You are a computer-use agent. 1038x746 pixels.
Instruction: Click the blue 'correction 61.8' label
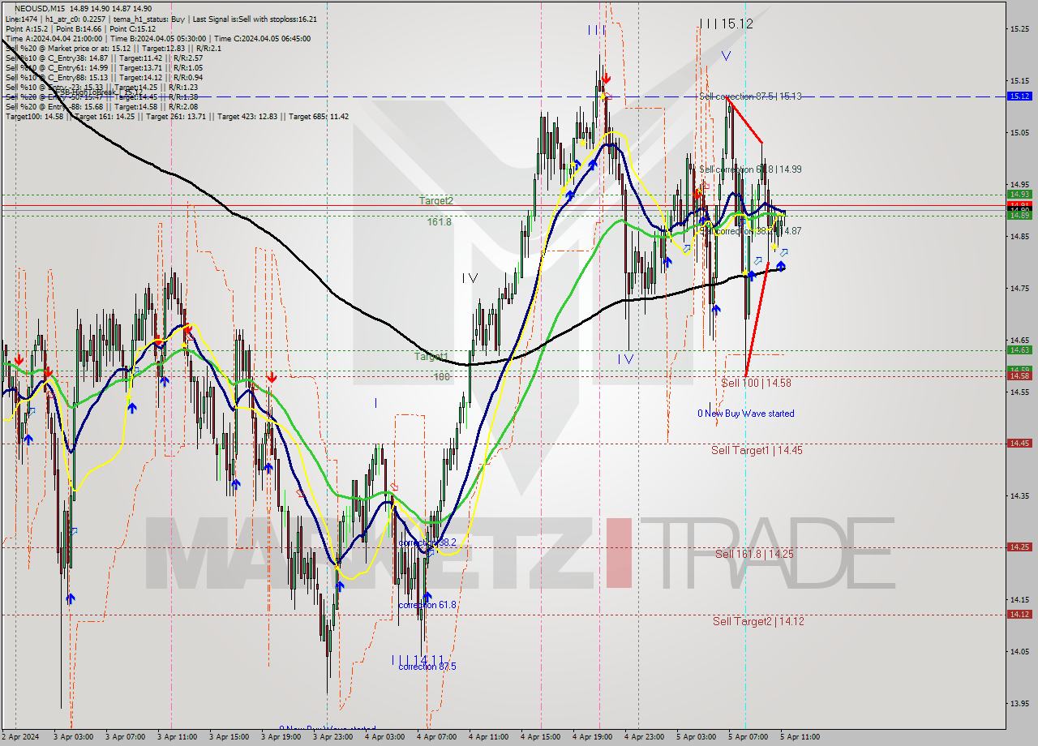[427, 605]
